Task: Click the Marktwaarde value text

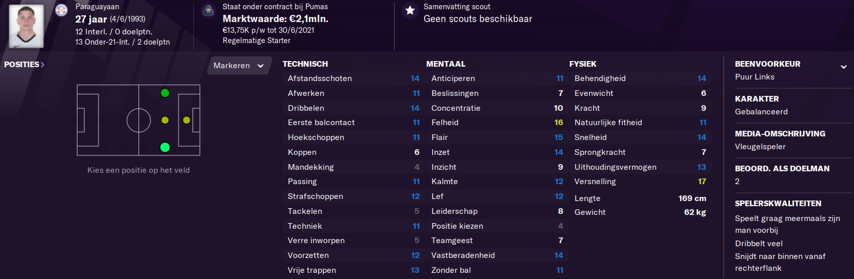Action: [x=275, y=19]
